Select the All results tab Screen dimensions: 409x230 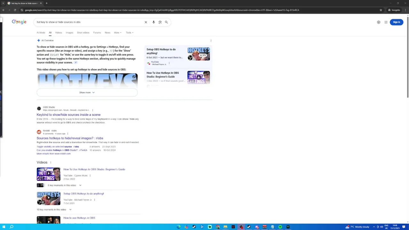50,33
